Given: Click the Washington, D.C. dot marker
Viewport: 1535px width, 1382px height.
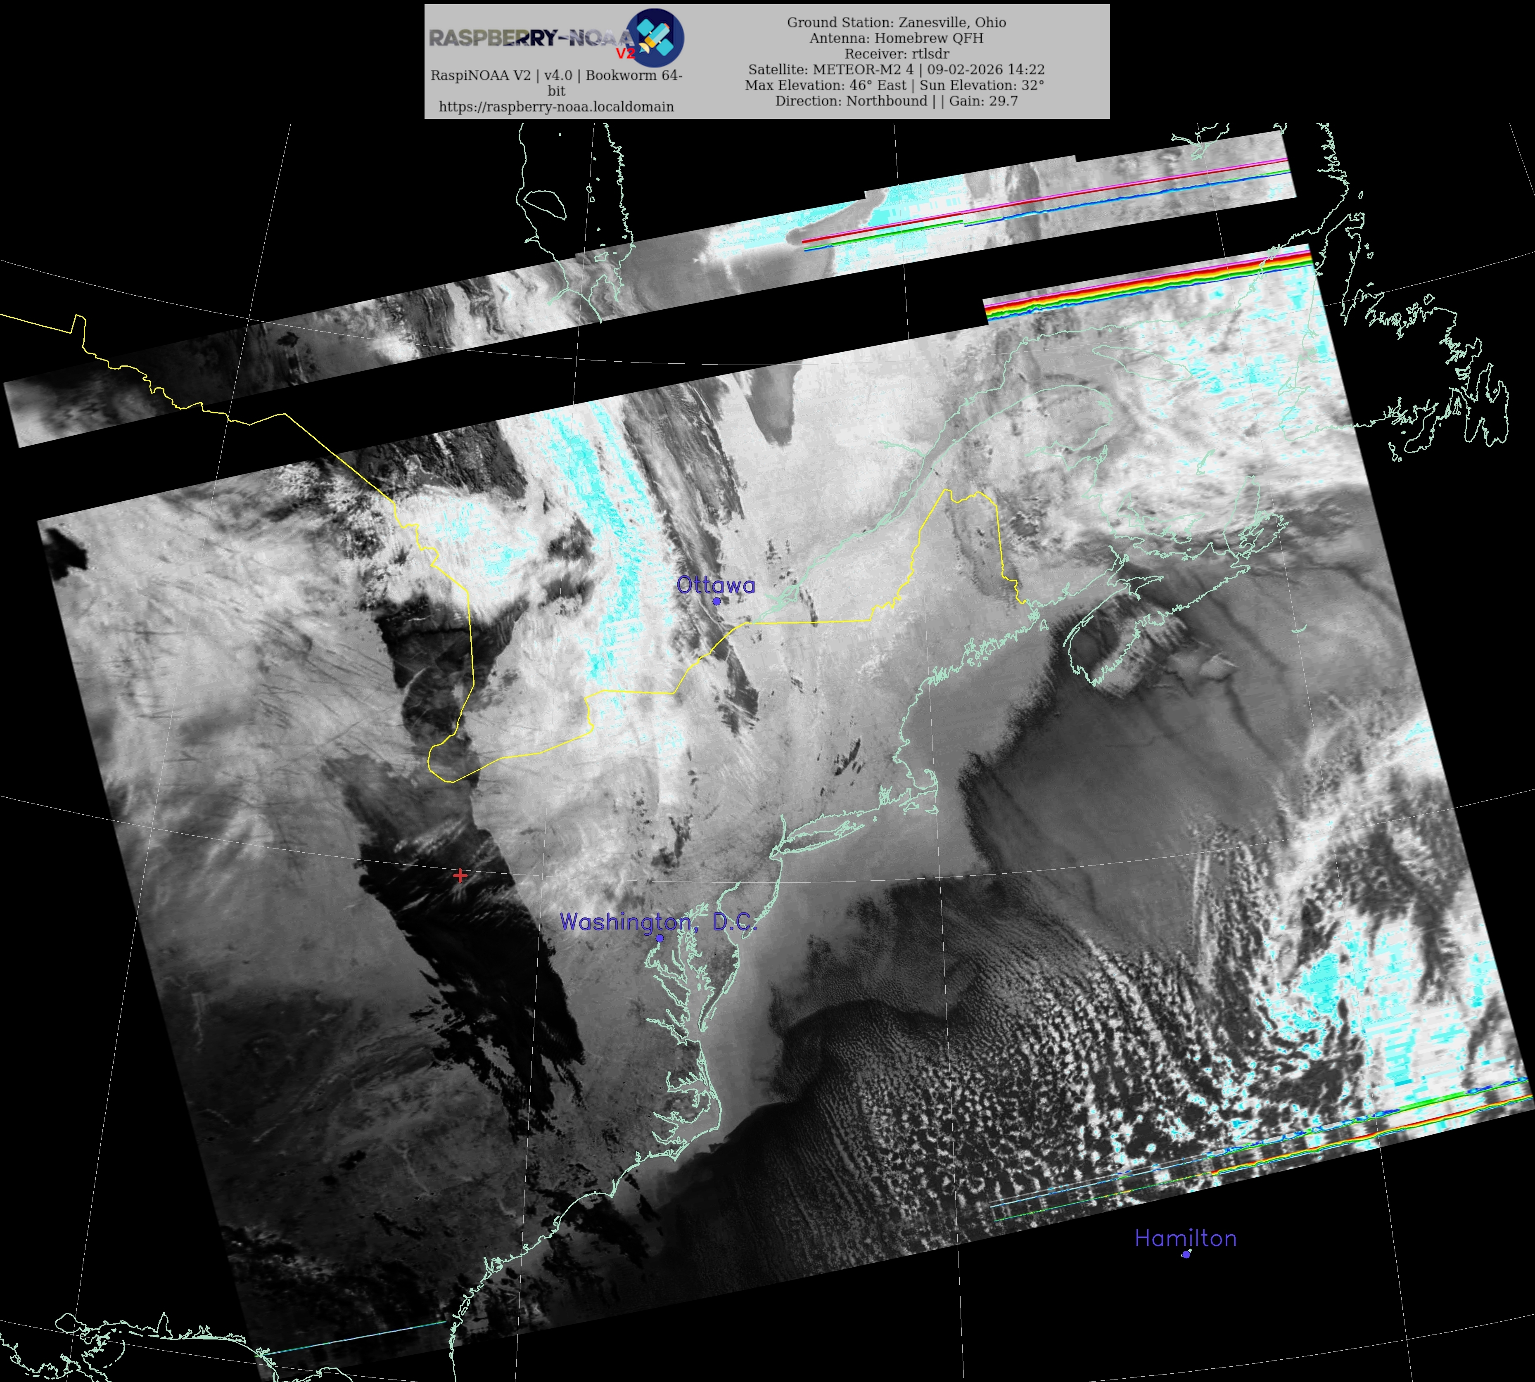Looking at the screenshot, I should click(659, 939).
